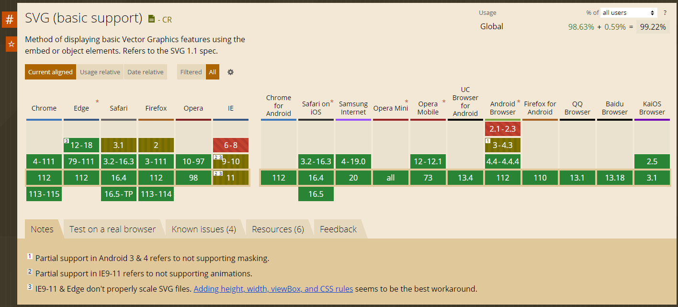Select Android Browser 4.4-4.4.4 cell
The height and width of the screenshot is (307, 678).
[503, 161]
